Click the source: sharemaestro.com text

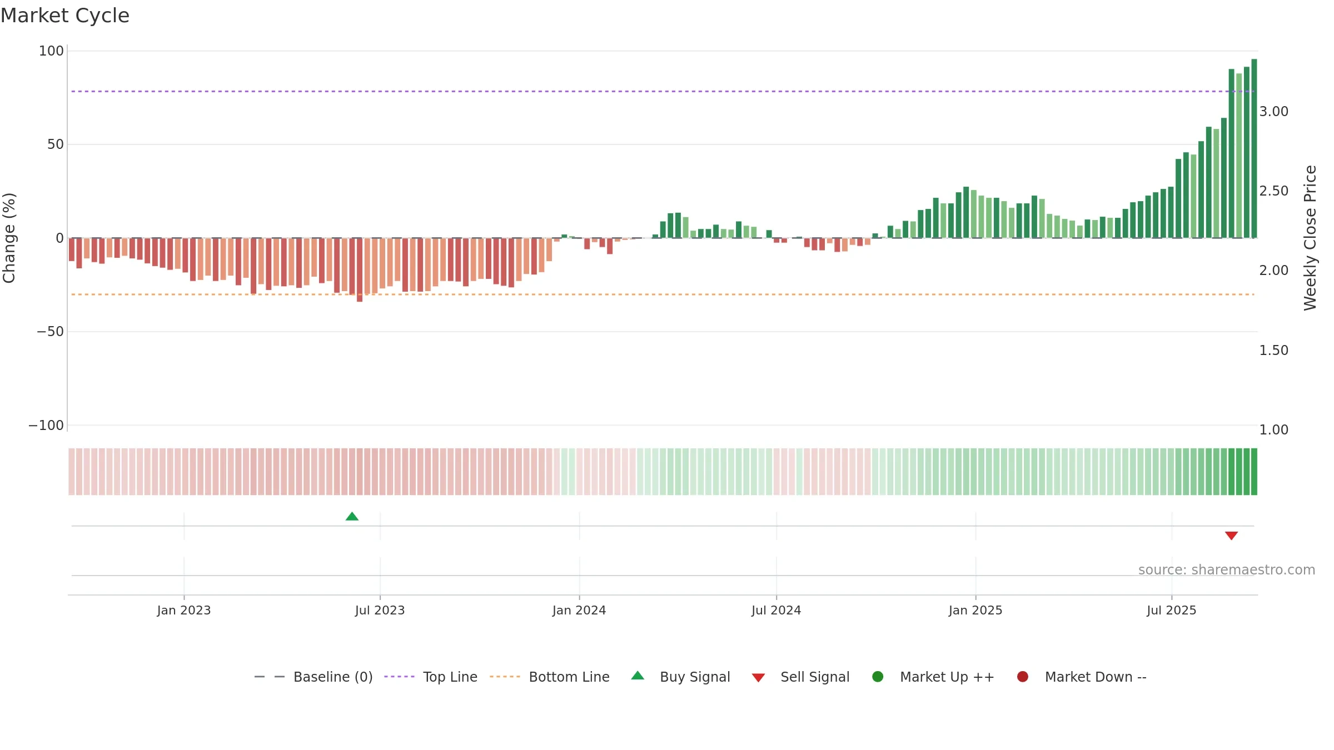1227,570
